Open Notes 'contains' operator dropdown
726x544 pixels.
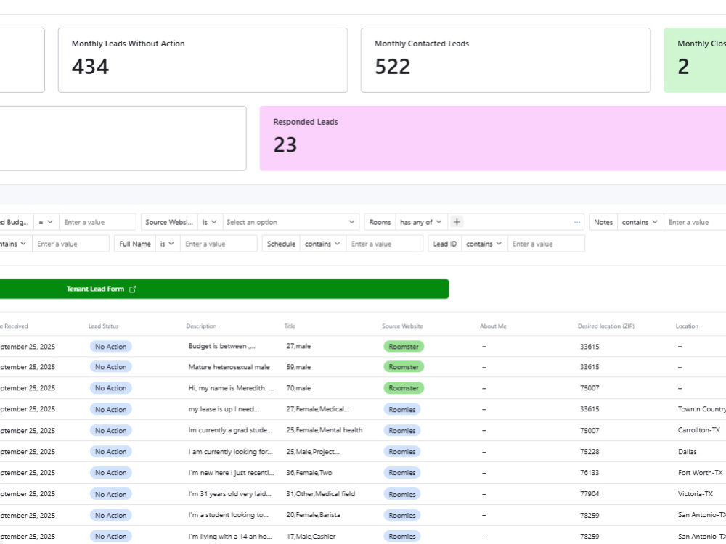pos(640,222)
